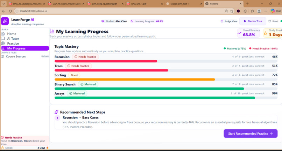Click the Recursion red progress bar

click(106, 61)
